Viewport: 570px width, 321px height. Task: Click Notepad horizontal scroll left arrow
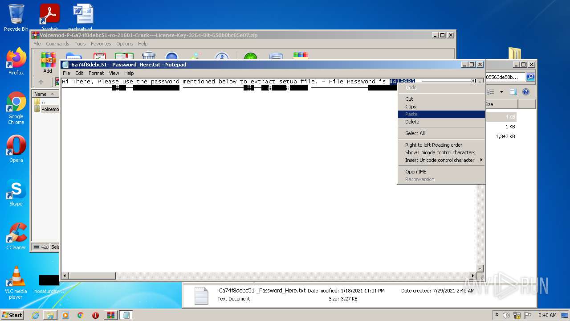65,276
